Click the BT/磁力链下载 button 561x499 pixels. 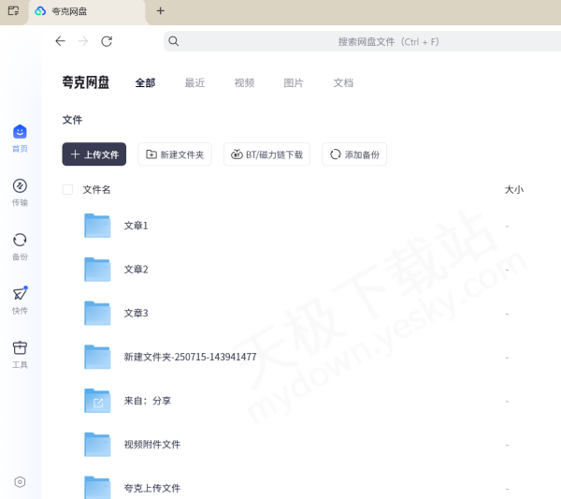coord(266,154)
